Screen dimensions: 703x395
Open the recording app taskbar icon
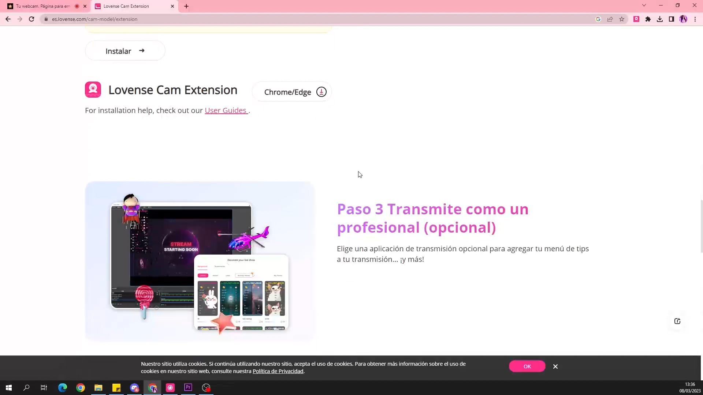206,388
